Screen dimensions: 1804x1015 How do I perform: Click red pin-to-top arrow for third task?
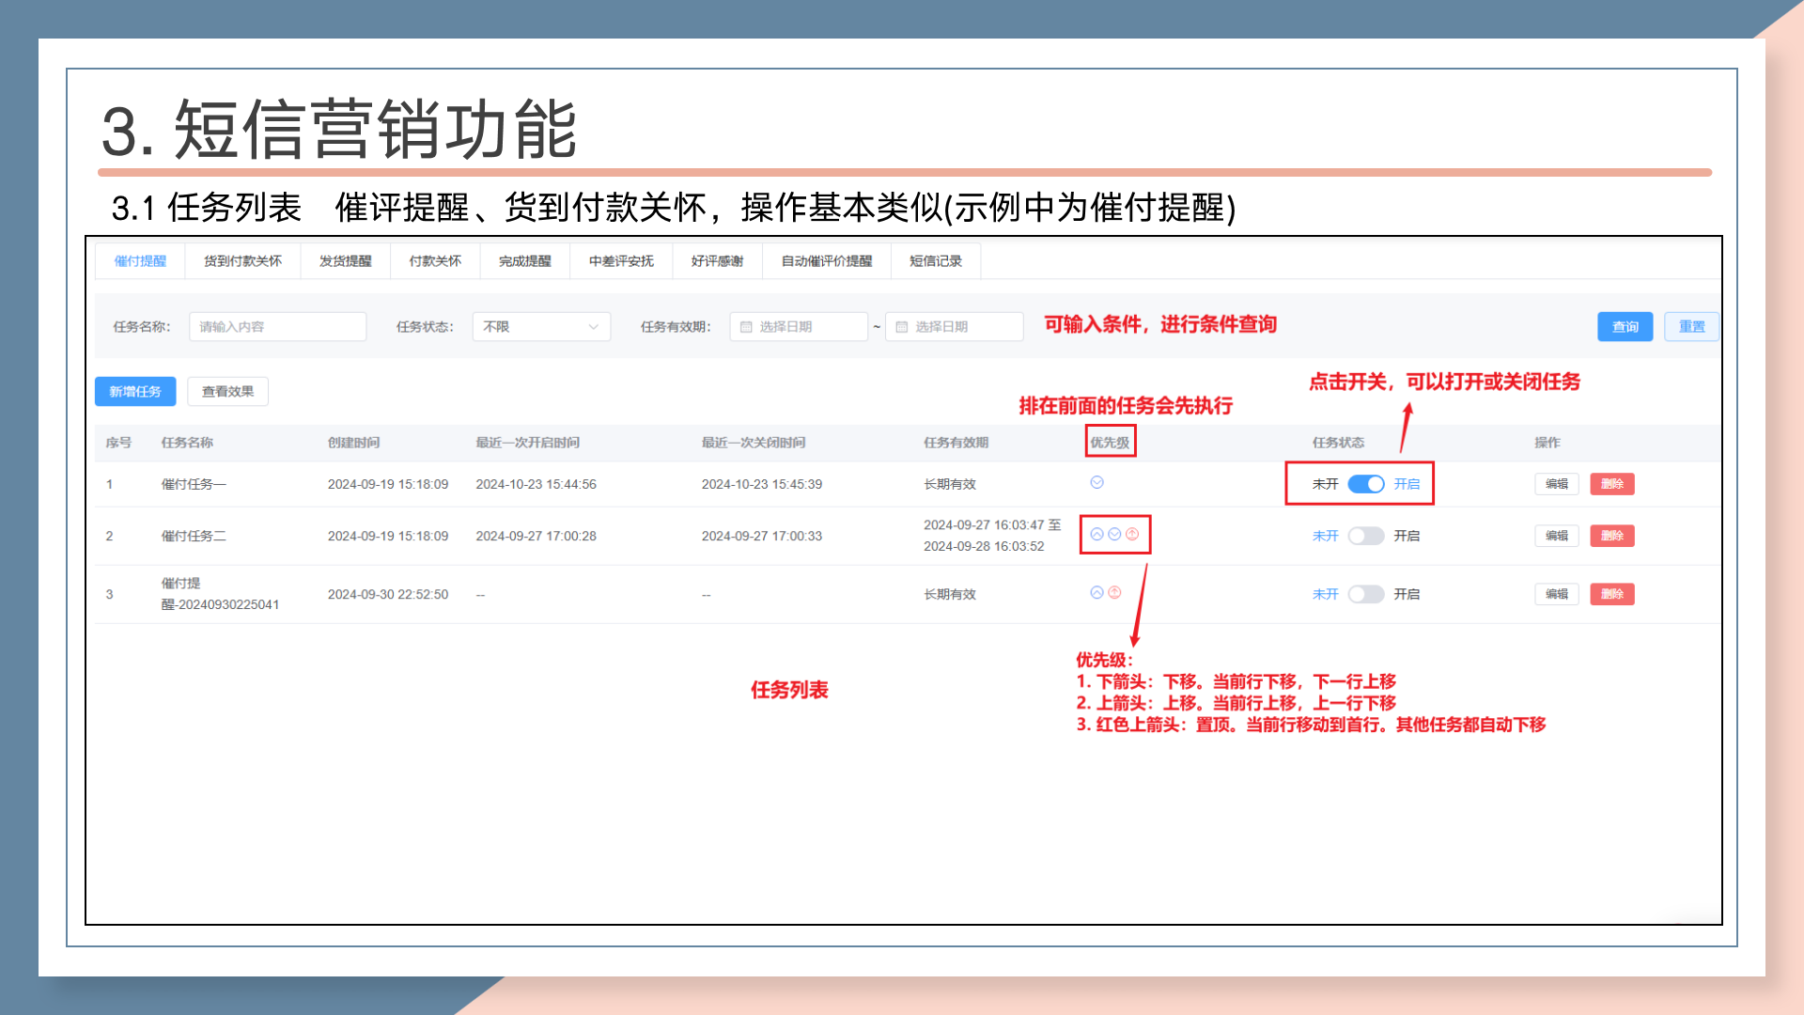1114,593
